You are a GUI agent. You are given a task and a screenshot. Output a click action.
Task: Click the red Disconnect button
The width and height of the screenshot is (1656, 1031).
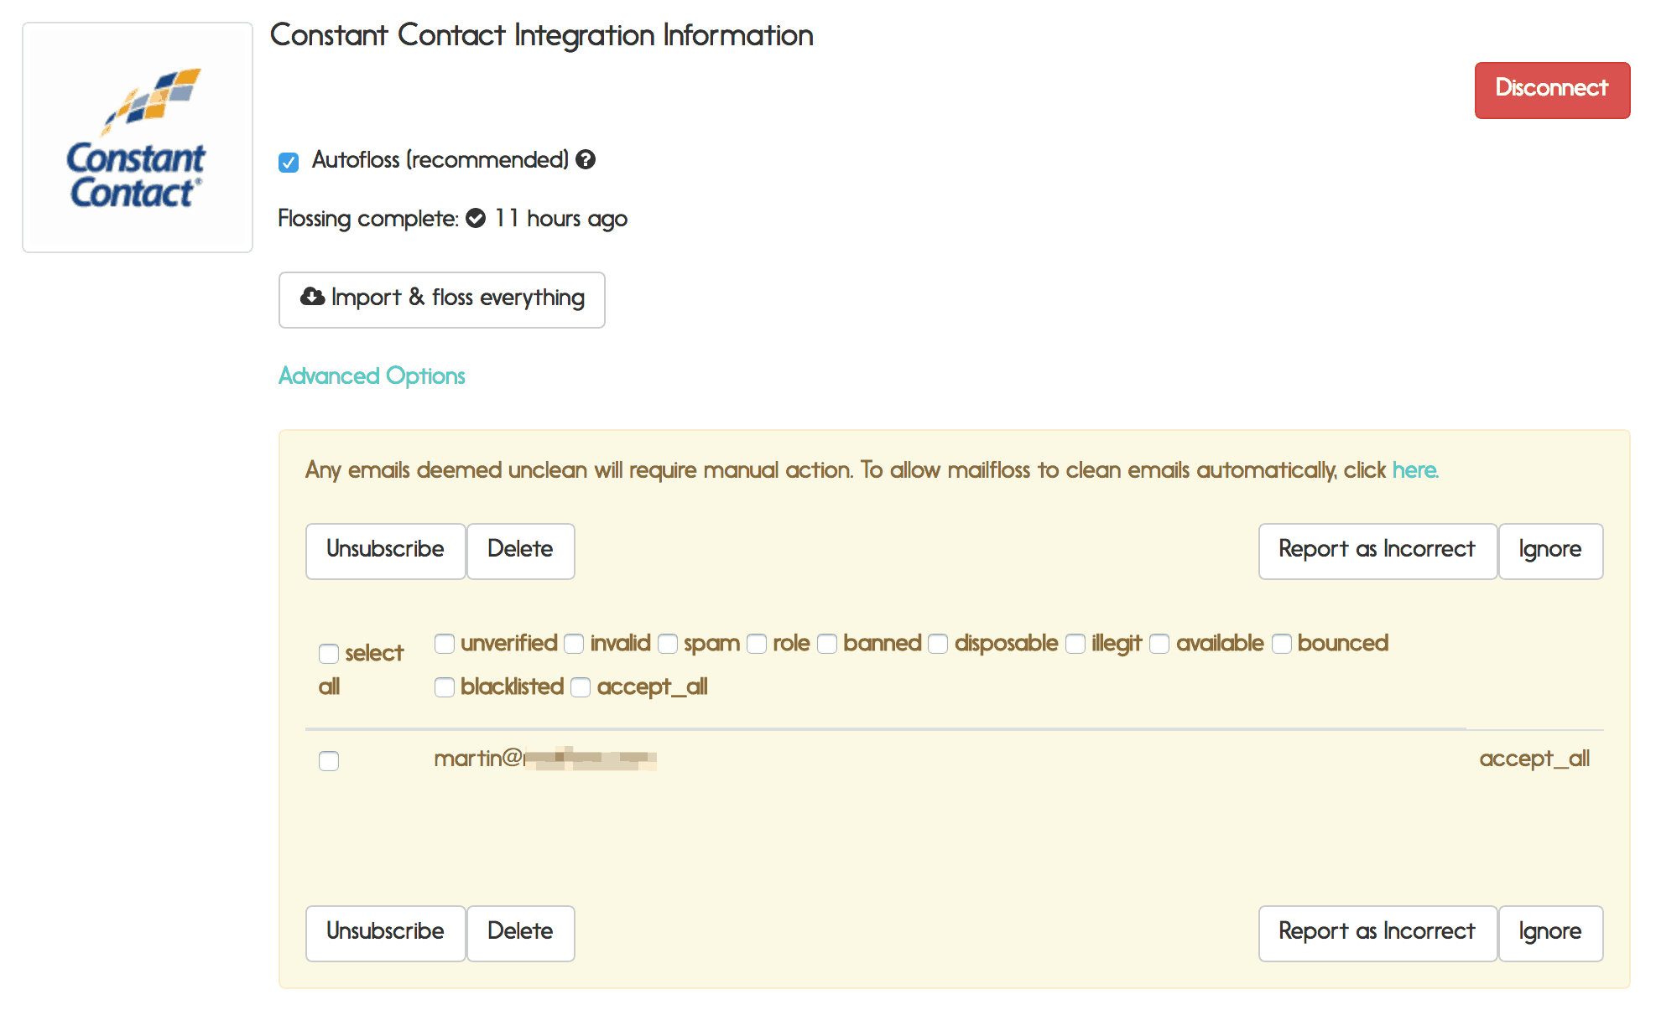coord(1552,90)
